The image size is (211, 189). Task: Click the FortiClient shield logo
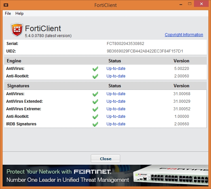click(17, 30)
